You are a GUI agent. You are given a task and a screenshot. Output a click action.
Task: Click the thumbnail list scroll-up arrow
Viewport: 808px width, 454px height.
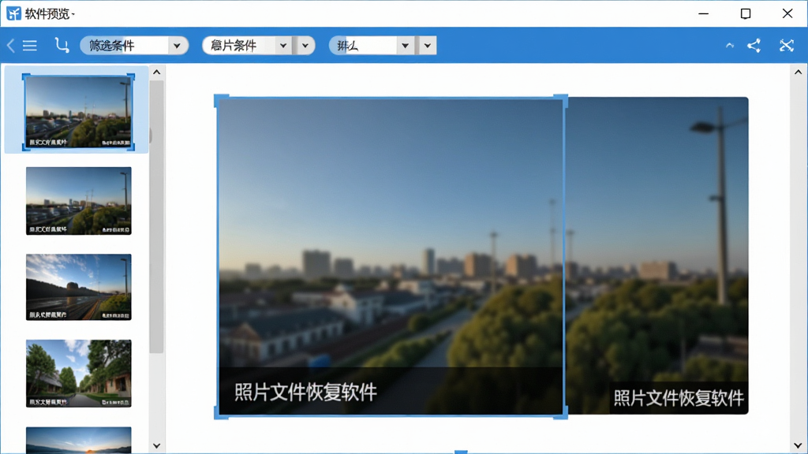point(157,73)
